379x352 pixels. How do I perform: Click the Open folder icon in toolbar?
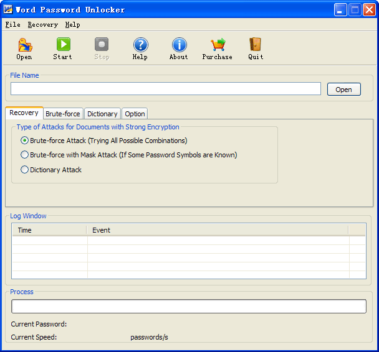point(24,45)
